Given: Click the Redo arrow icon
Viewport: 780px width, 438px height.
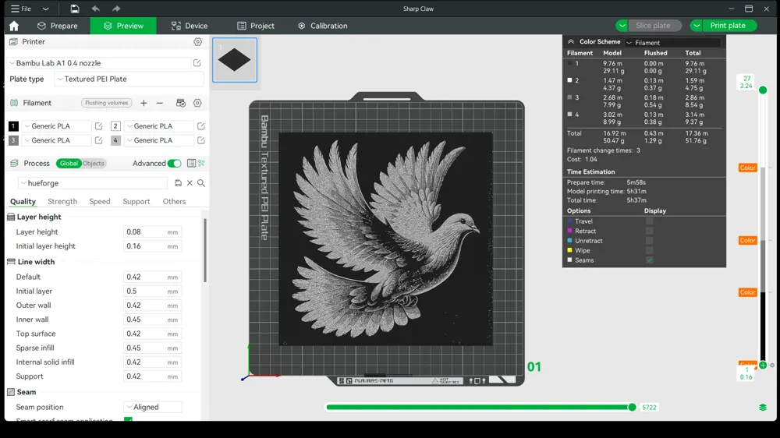Looking at the screenshot, I should pos(116,9).
